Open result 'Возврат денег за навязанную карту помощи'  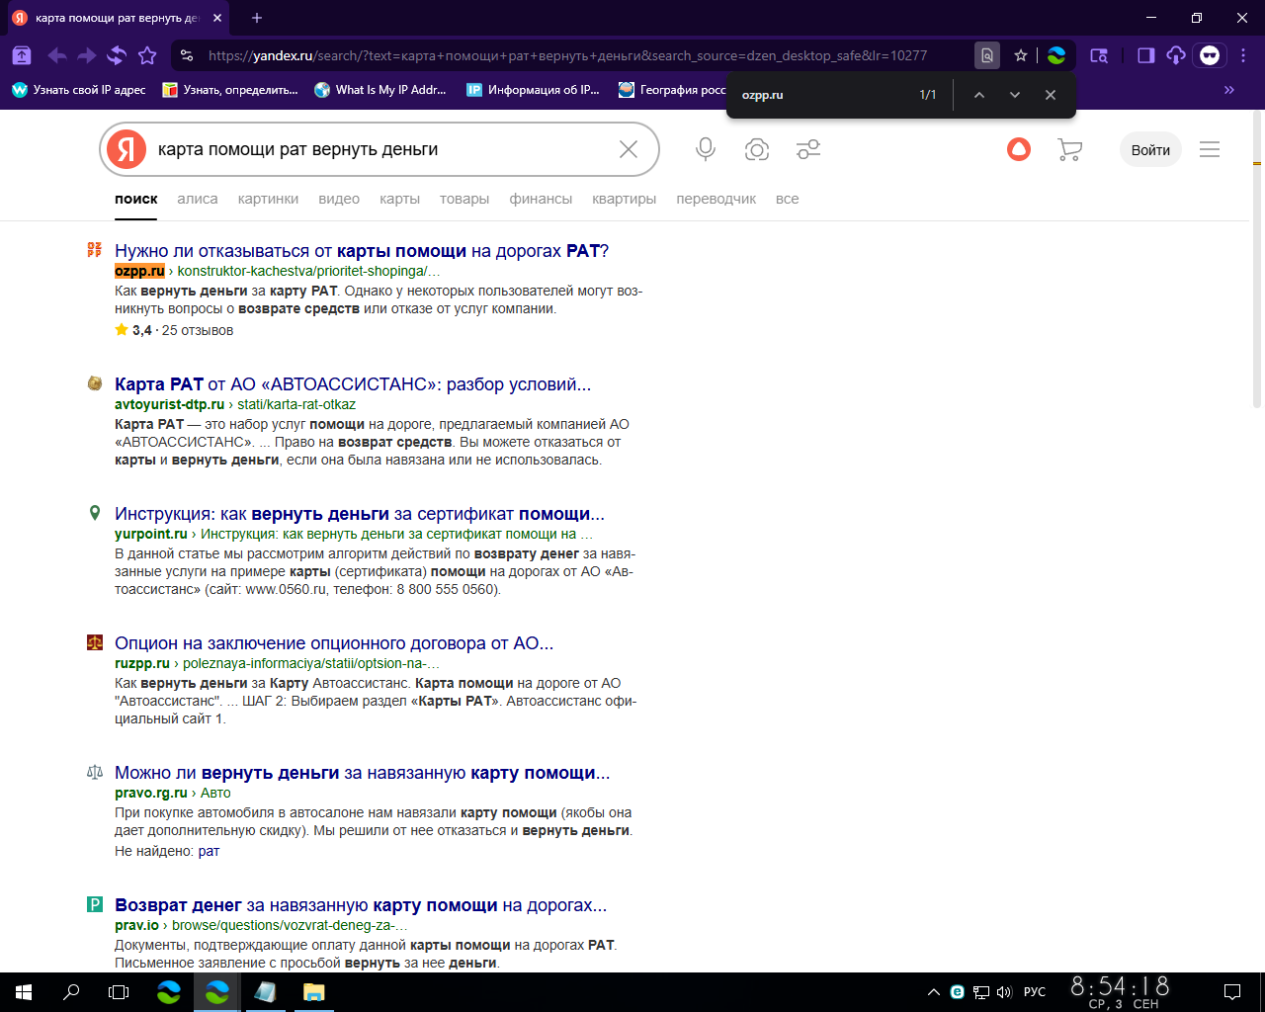pyautogui.click(x=361, y=905)
